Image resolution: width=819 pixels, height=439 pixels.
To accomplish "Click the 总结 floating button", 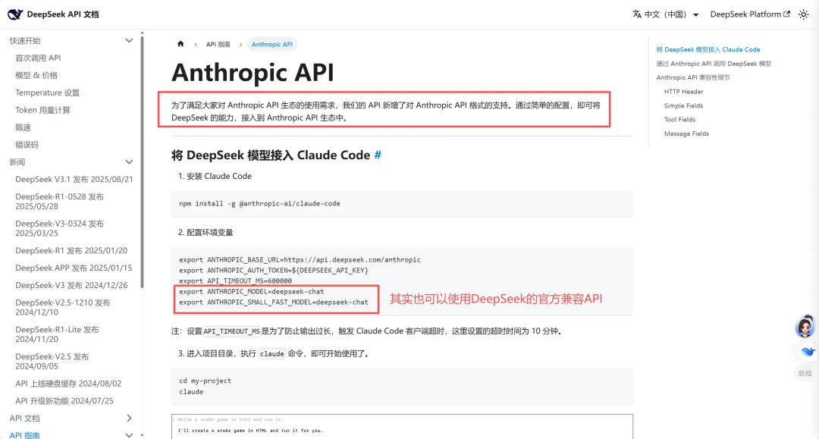I will 805,372.
